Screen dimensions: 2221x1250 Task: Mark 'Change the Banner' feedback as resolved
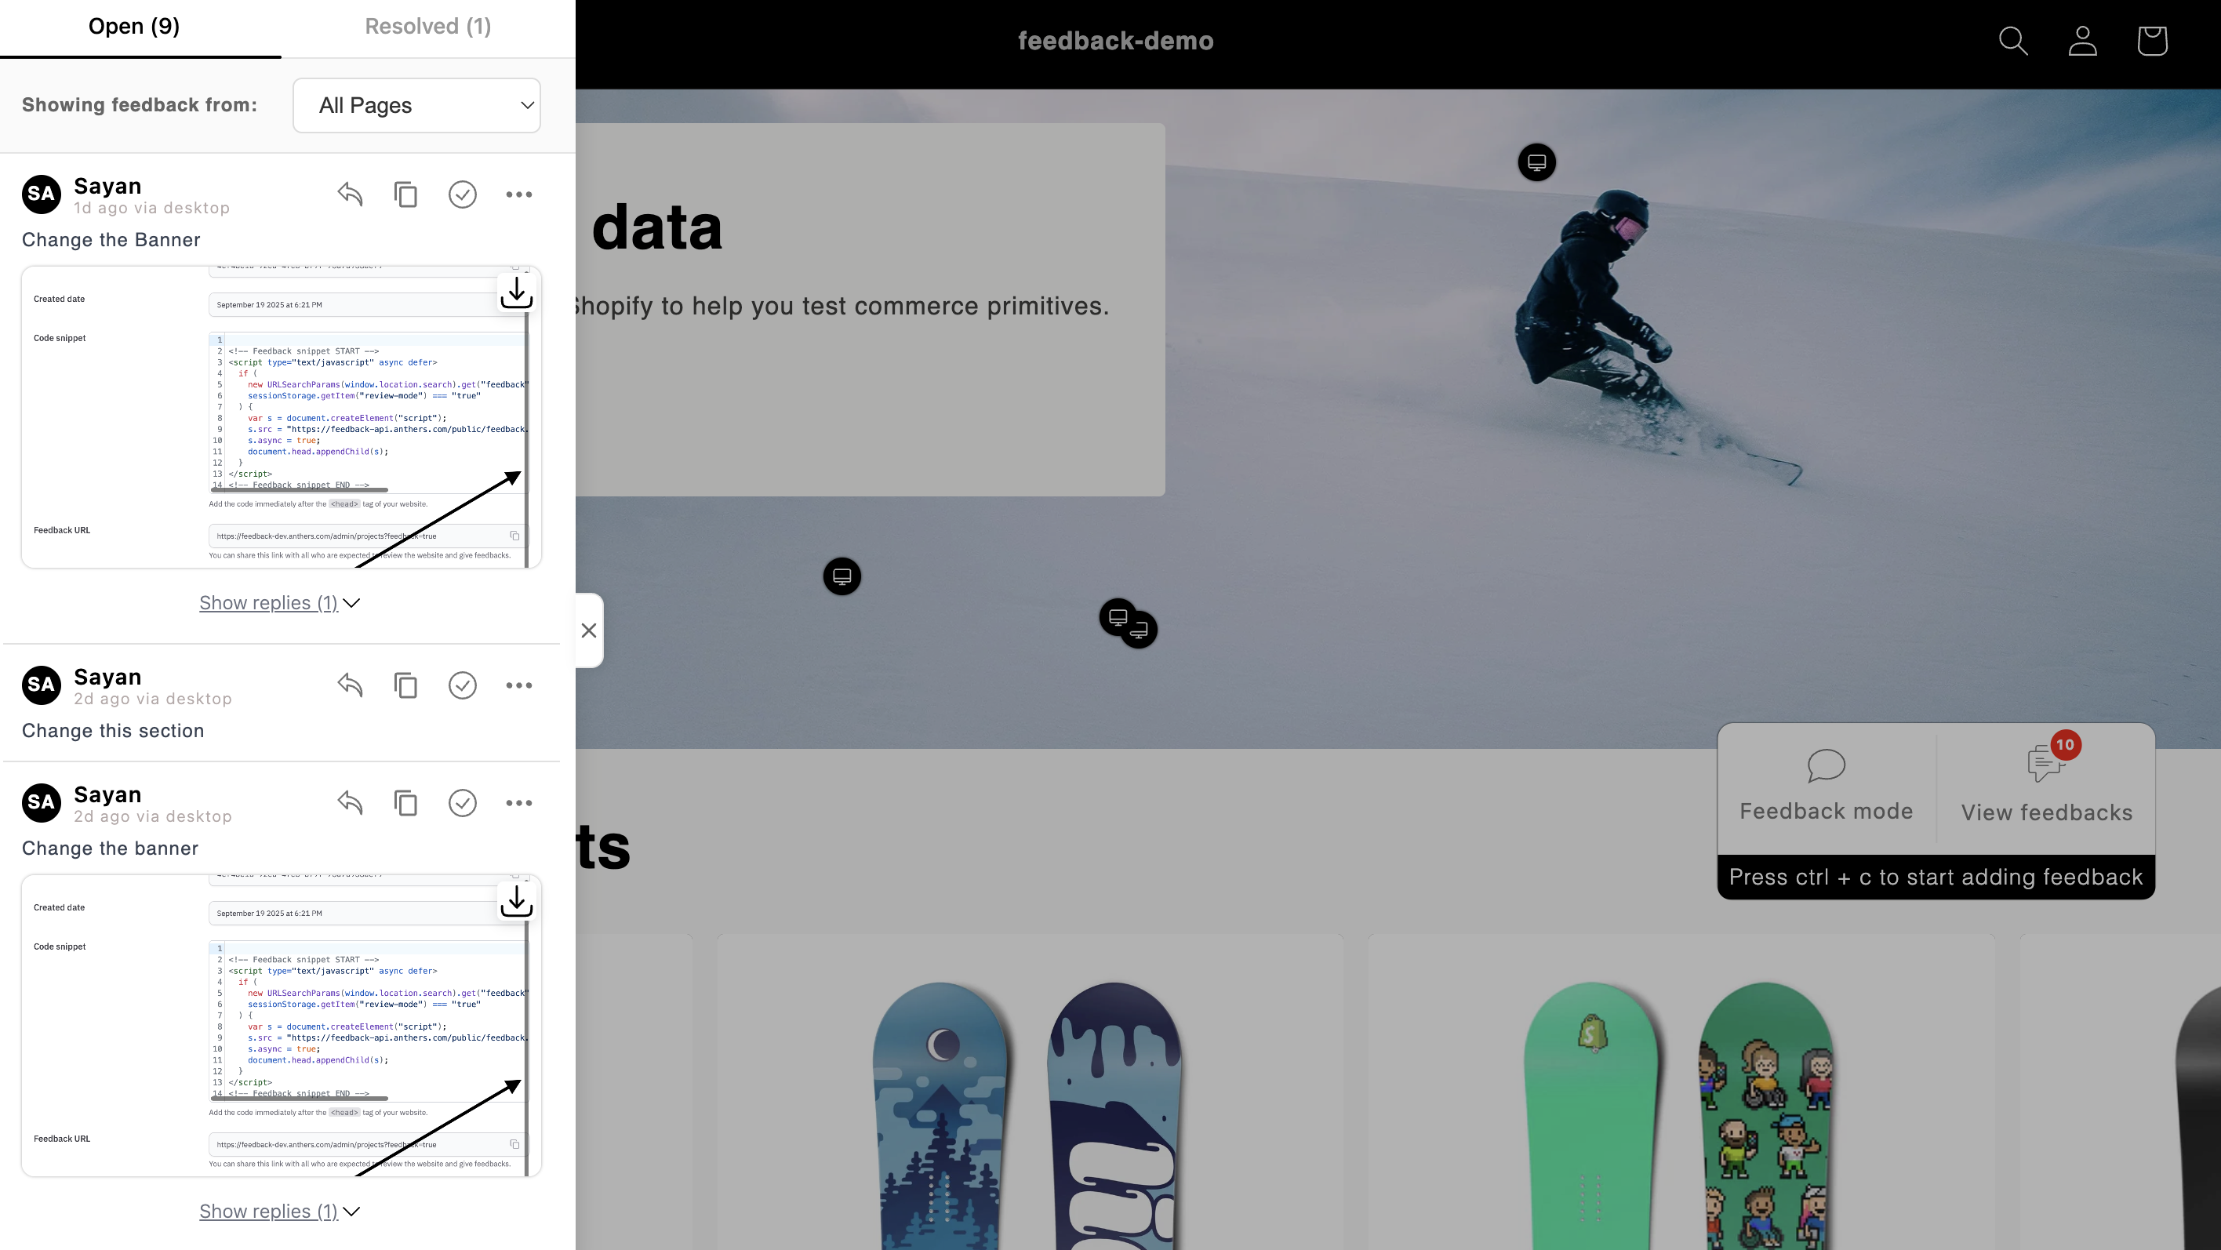462,194
